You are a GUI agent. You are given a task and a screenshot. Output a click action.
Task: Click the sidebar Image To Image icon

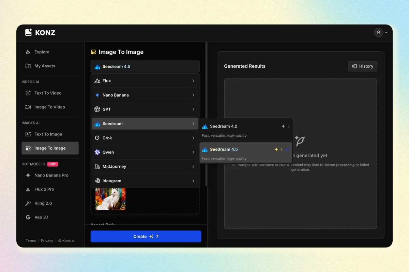tap(28, 148)
